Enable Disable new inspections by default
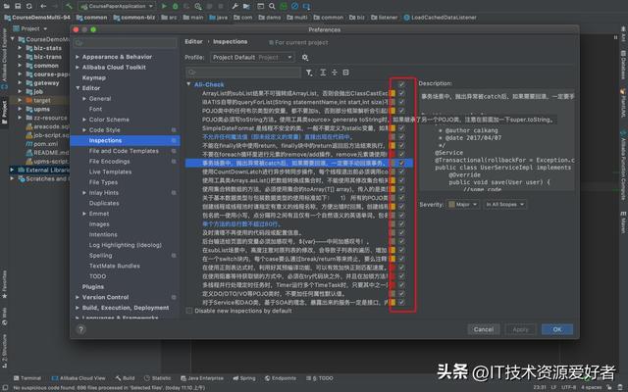This screenshot has width=628, height=392. coord(189,311)
